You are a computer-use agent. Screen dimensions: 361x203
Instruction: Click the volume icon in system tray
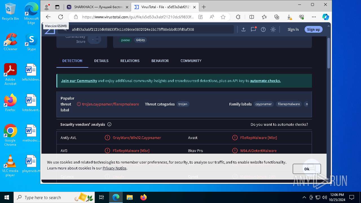pyautogui.click(x=325, y=197)
